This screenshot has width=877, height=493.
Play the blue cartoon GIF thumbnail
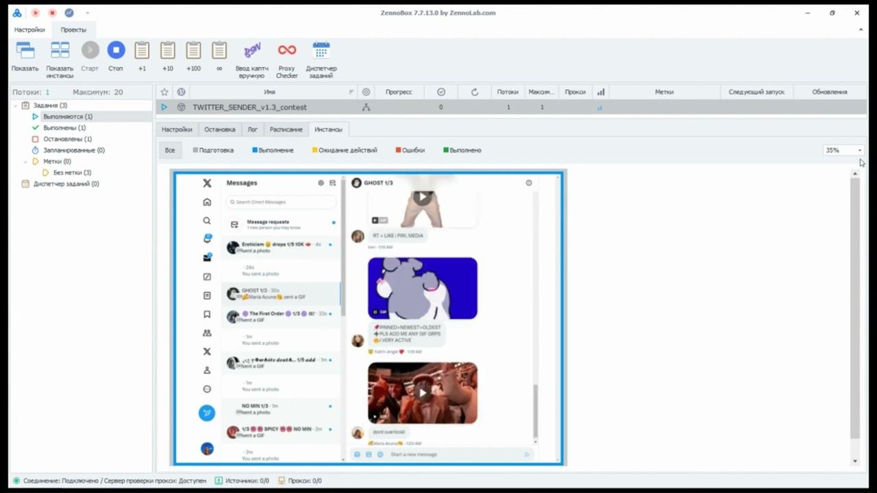pos(423,288)
